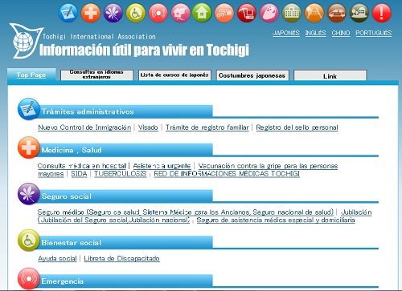Open Consulta médica en hospital link
402x291 pixels.
coord(82,166)
